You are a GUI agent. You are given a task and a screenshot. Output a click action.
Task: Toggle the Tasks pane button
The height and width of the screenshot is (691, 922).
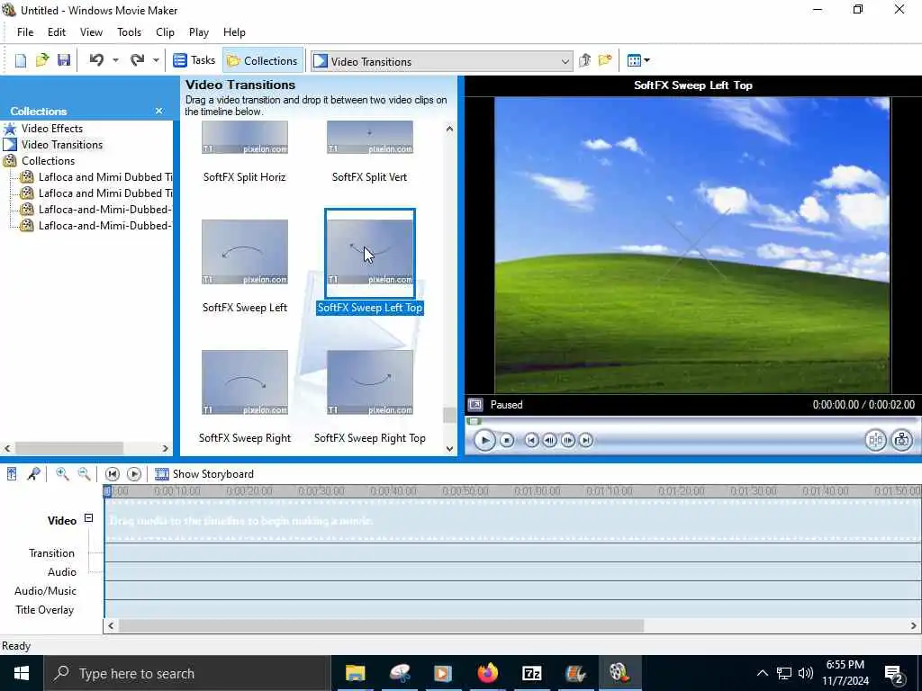tap(194, 60)
